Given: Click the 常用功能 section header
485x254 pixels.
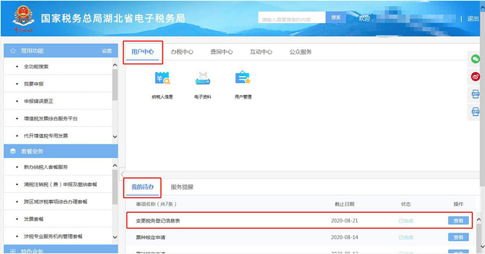Looking at the screenshot, I should pos(61,51).
